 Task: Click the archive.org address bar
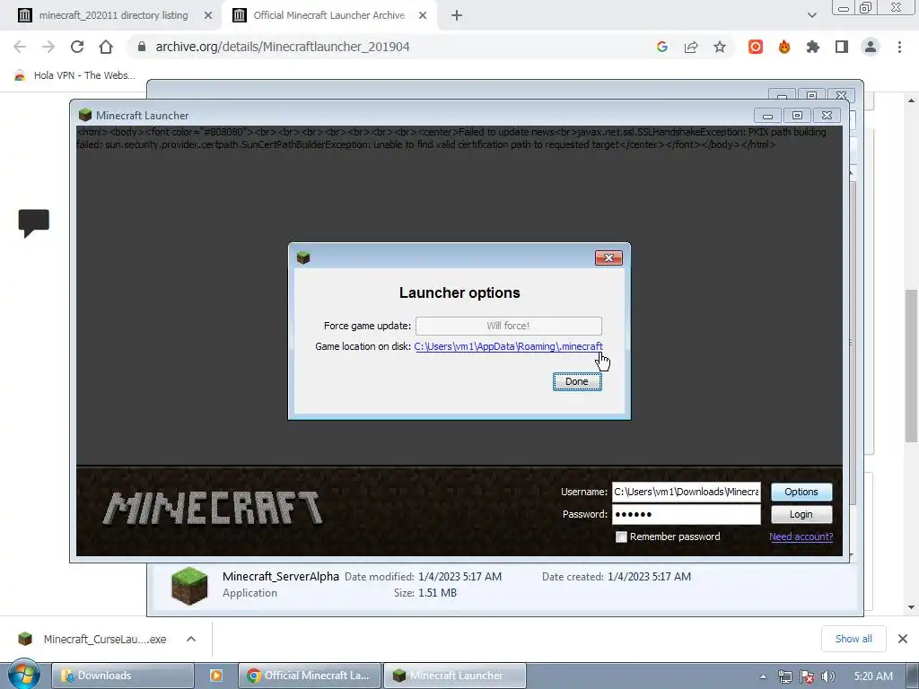pos(283,47)
